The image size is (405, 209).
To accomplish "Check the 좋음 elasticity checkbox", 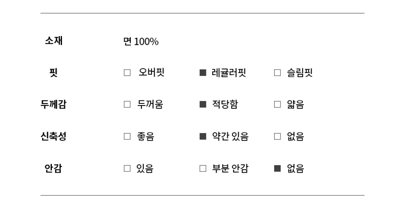I will click(x=127, y=136).
